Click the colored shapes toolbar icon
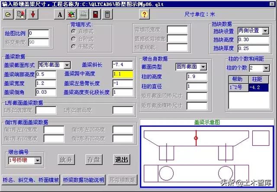The width and height of the screenshot is (277, 192). (72, 14)
